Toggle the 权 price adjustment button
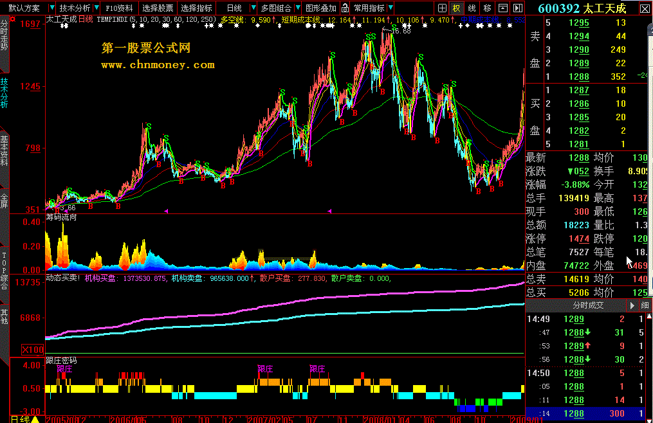The image size is (653, 423). click(x=457, y=8)
